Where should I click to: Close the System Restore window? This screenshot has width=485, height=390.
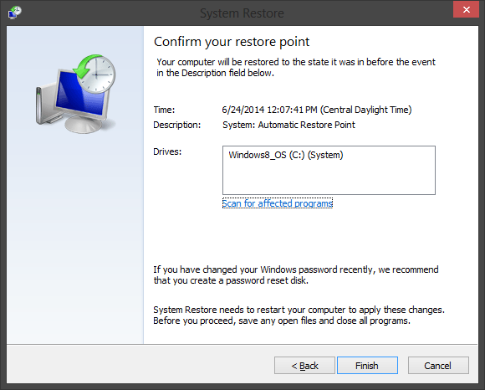click(466, 9)
